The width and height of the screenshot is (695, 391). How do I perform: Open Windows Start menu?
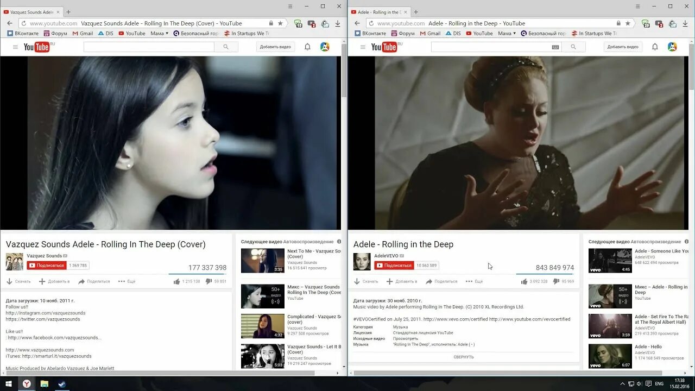point(9,383)
